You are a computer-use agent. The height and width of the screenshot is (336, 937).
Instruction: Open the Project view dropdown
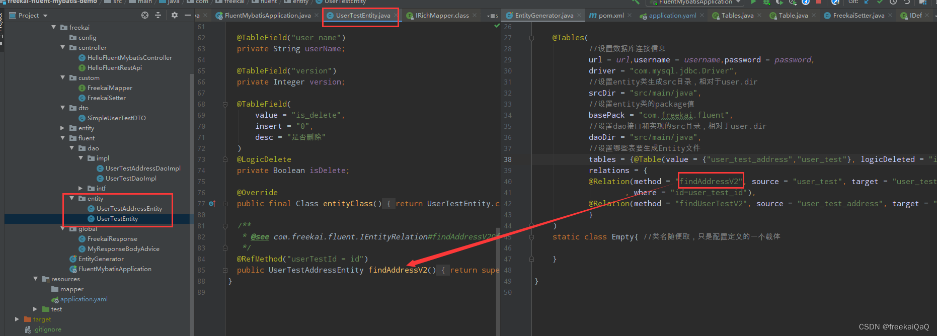[x=33, y=15]
